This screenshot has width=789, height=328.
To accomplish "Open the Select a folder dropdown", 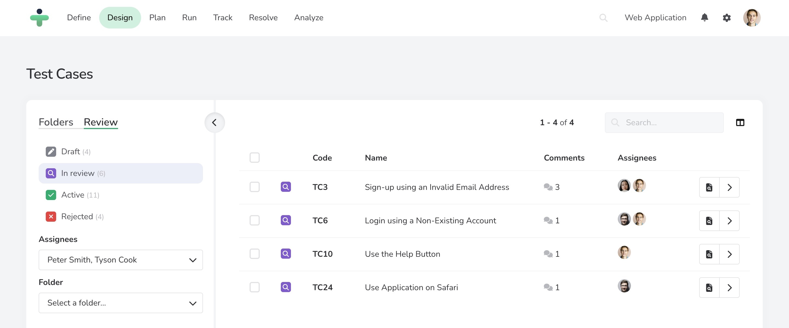I will click(x=121, y=303).
